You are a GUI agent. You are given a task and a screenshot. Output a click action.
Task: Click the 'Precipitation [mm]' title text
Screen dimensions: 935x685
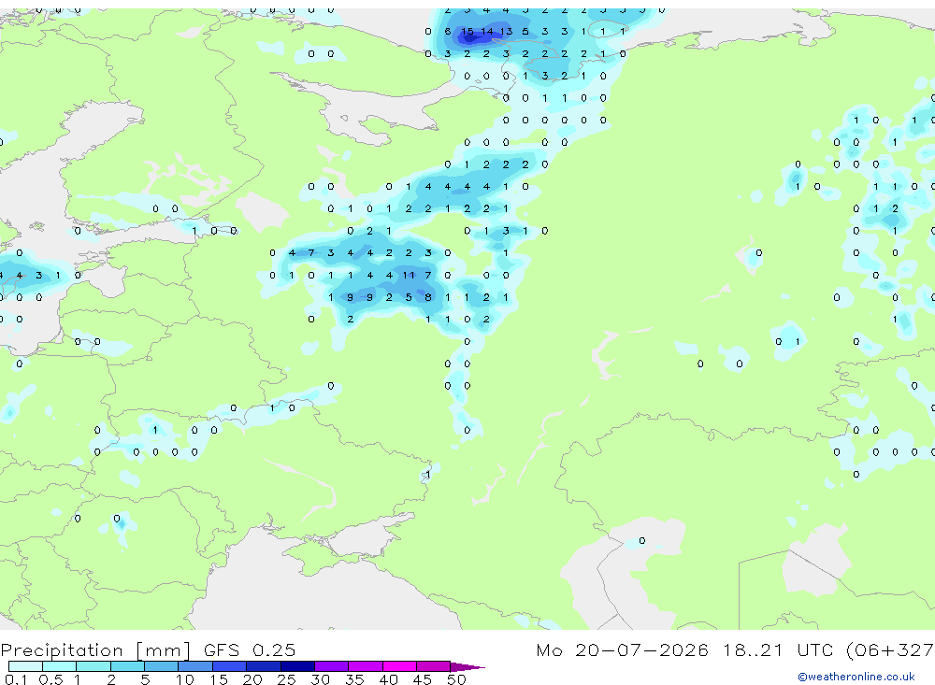(95, 650)
